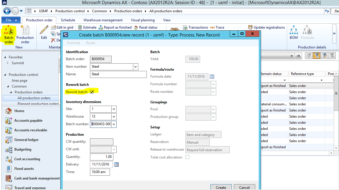Open Formula date calendar picker

pos(212,76)
